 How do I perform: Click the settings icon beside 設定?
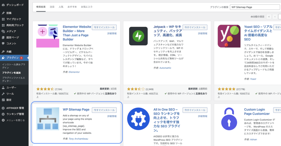[x=3, y=100]
